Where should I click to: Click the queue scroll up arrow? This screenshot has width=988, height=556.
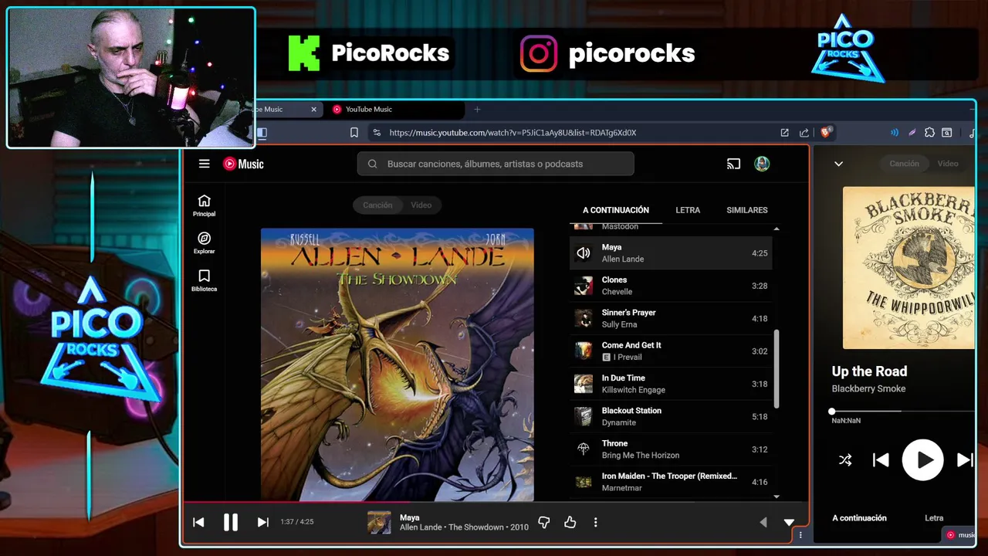click(777, 229)
